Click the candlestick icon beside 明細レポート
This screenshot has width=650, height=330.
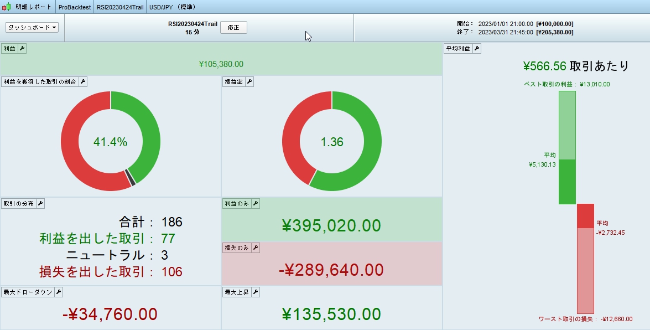point(7,7)
